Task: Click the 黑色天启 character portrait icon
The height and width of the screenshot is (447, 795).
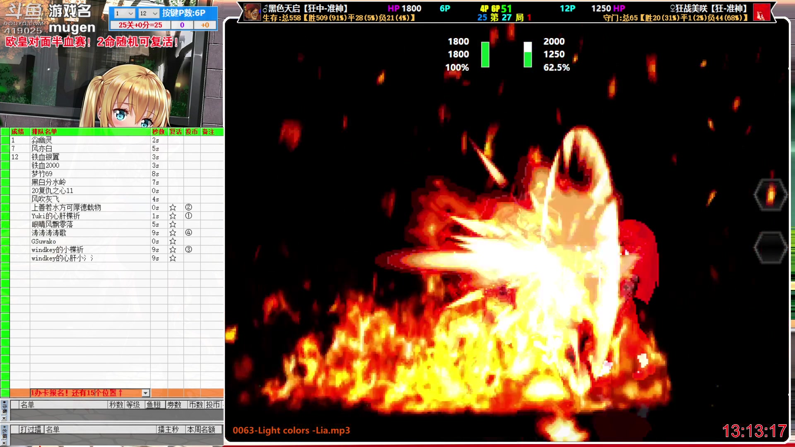Action: [252, 12]
